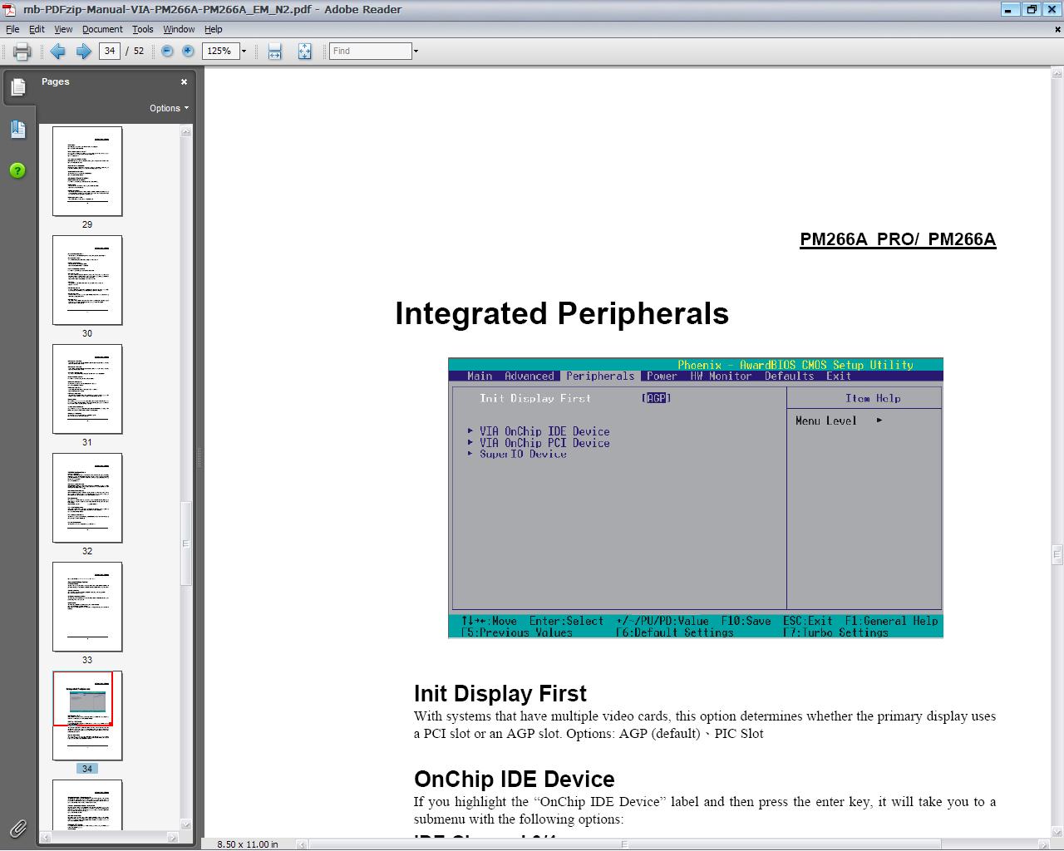The image size is (1064, 851).
Task: Open the Attachments paperclip icon
Action: (18, 829)
